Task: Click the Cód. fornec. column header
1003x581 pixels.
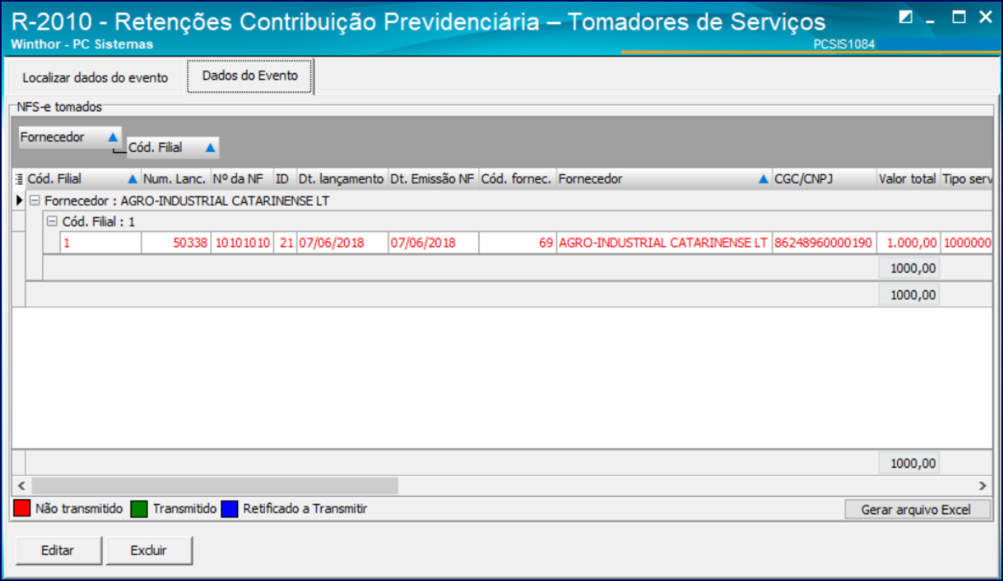Action: click(x=517, y=179)
